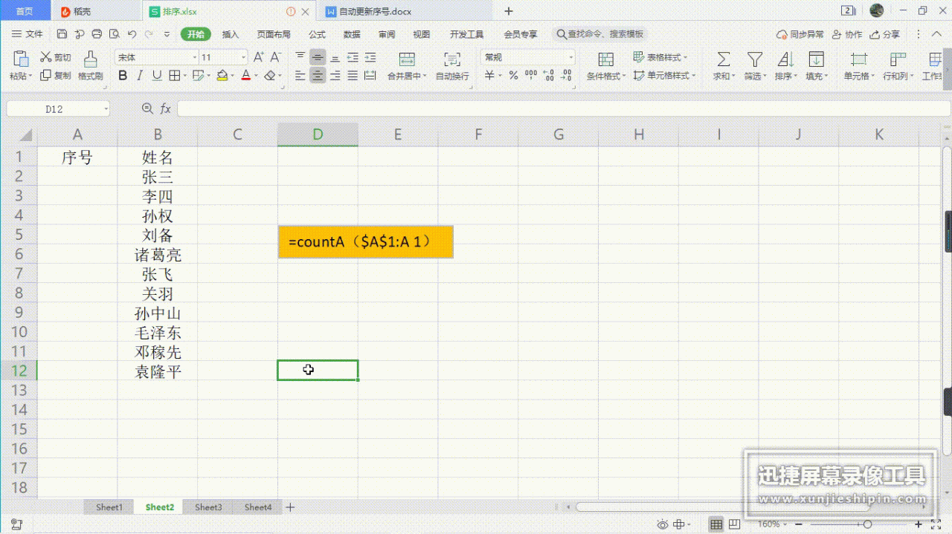This screenshot has height=534, width=952.
Task: Click the 同步异常 sync status button
Action: point(800,34)
